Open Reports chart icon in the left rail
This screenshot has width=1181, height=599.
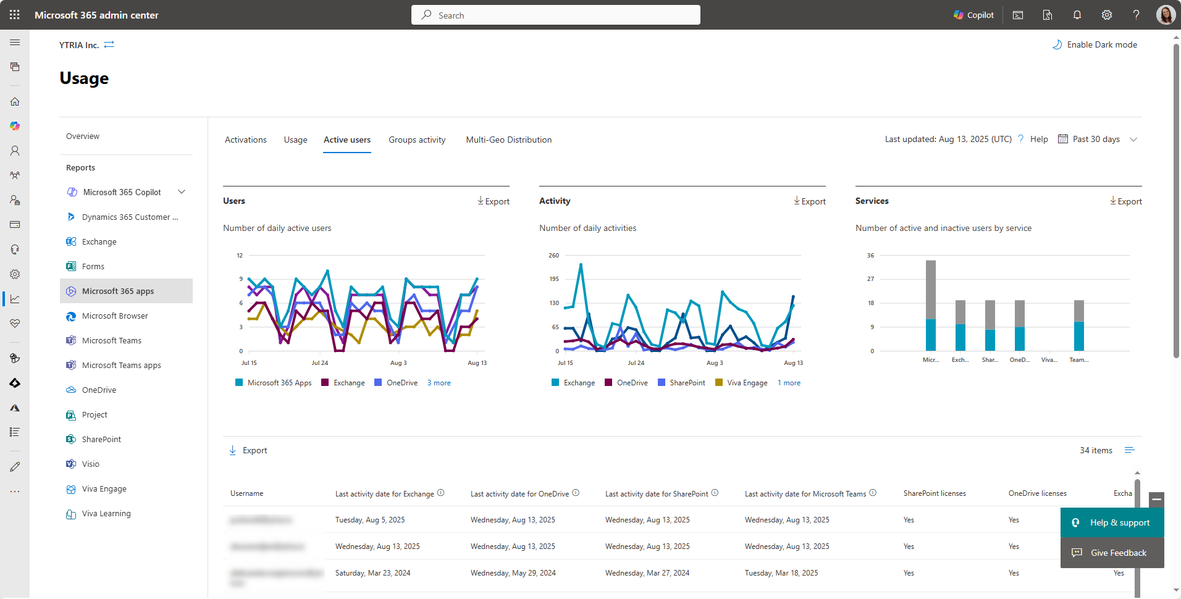15,299
